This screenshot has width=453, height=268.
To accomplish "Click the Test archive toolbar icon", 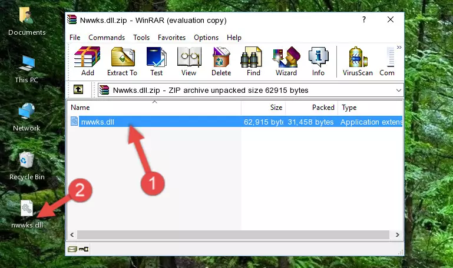I will [x=156, y=61].
